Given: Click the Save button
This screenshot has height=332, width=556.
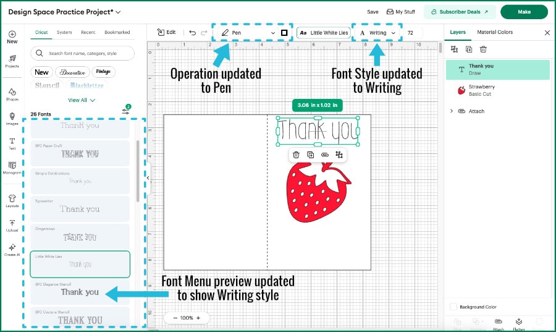Looking at the screenshot, I should tap(373, 12).
